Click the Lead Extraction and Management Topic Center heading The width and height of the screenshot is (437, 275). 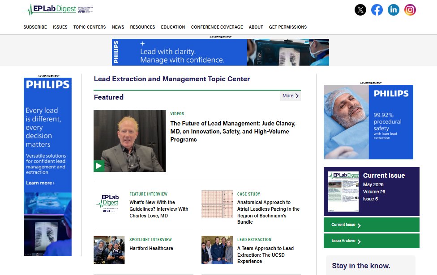(x=171, y=79)
